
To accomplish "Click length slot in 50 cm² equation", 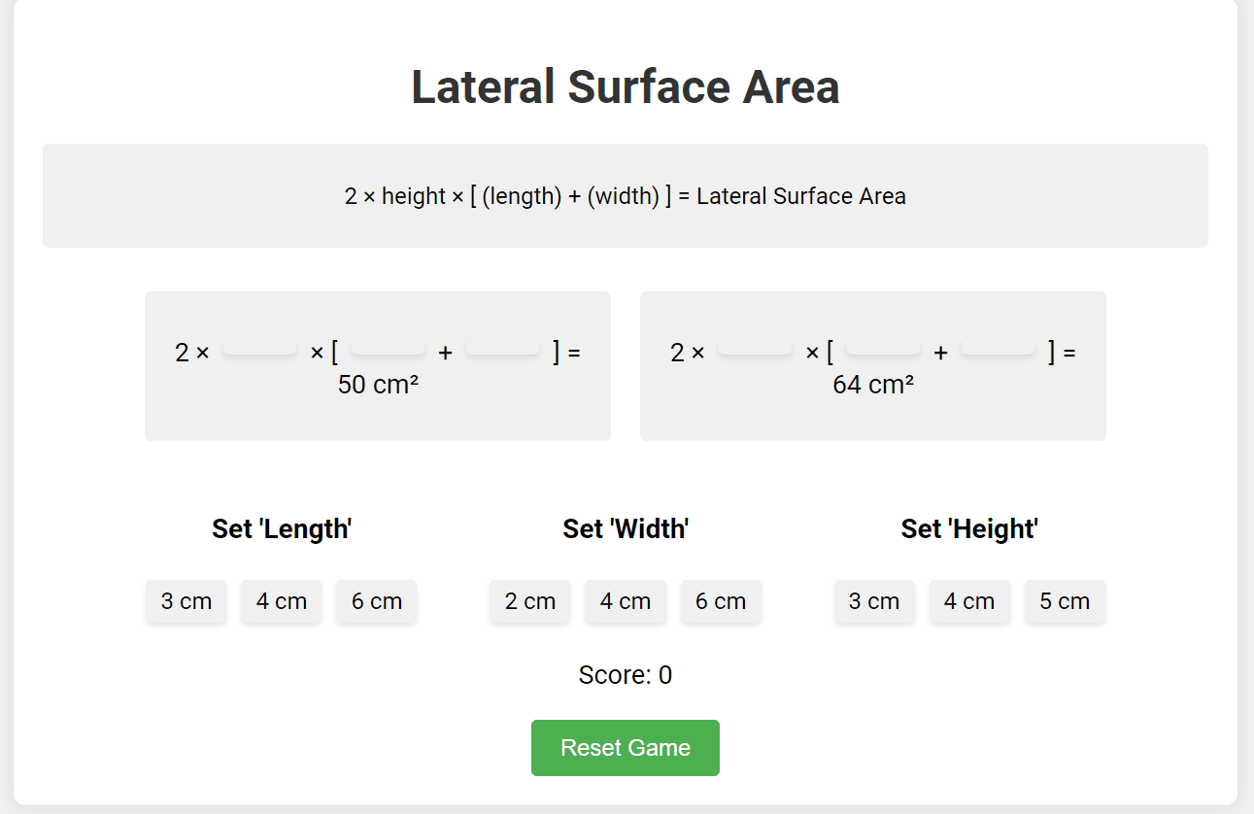I will 388,348.
